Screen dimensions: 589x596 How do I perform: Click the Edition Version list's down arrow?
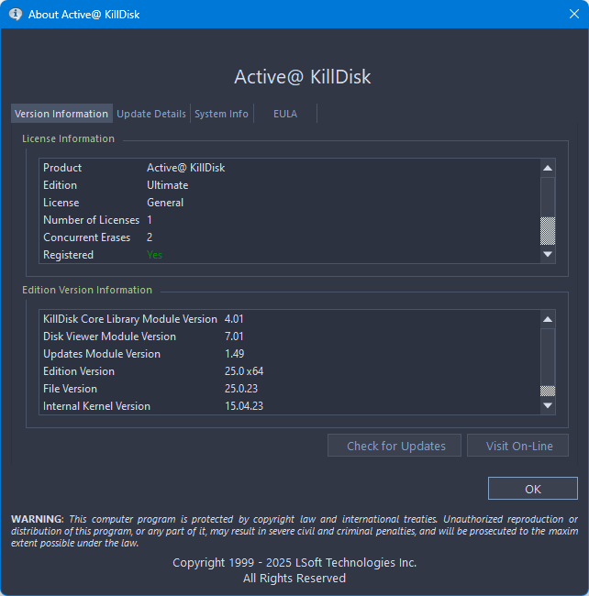coord(548,405)
